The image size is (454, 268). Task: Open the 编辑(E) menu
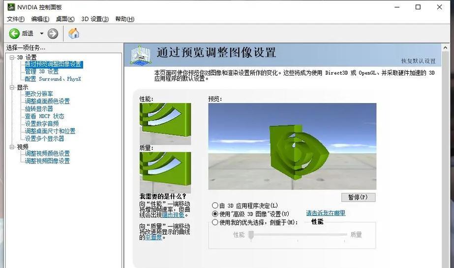pos(40,19)
